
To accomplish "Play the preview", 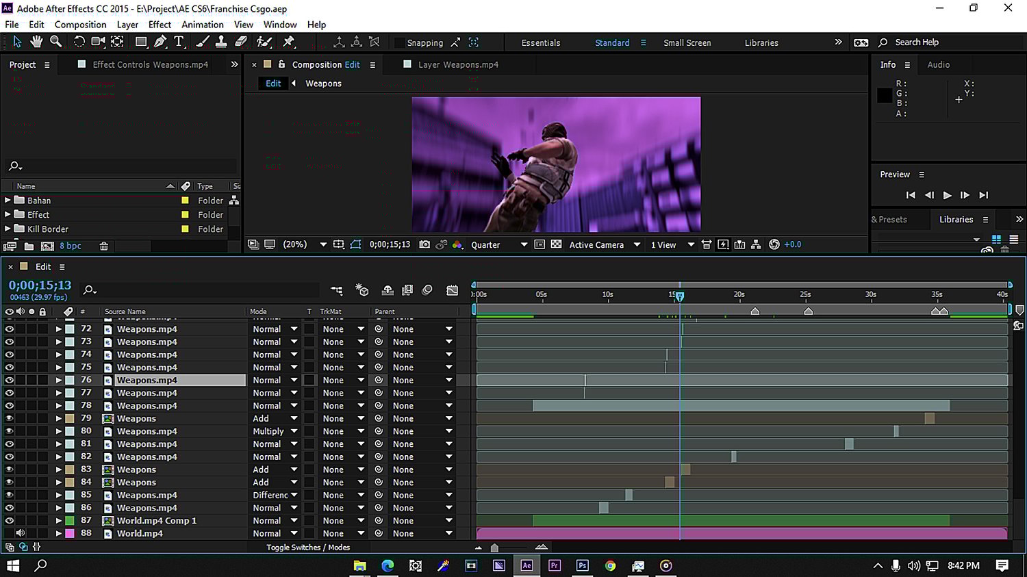I will (947, 195).
